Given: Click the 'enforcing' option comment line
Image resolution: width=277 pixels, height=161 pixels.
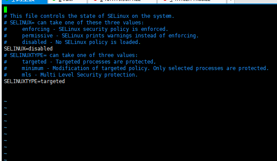Looking at the screenshot, I should coord(86,29).
